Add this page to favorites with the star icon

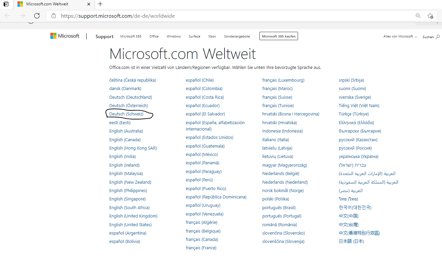(x=430, y=16)
